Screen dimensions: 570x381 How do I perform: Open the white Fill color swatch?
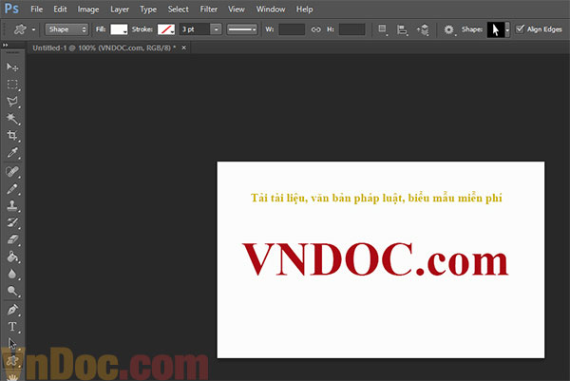(119, 29)
